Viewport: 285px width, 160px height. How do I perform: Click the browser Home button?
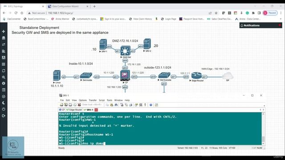tap(22, 13)
